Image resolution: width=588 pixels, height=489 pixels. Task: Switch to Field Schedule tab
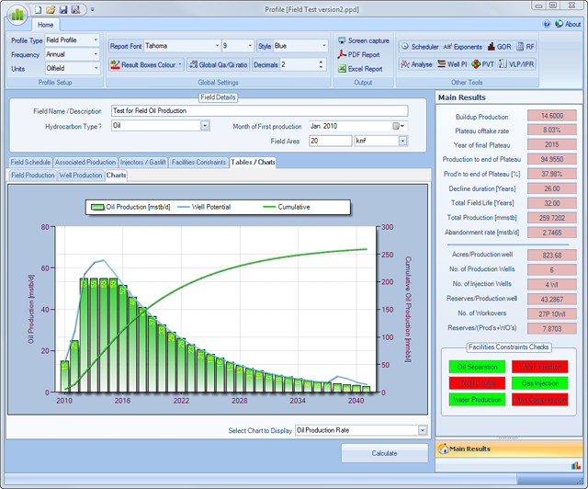click(30, 162)
